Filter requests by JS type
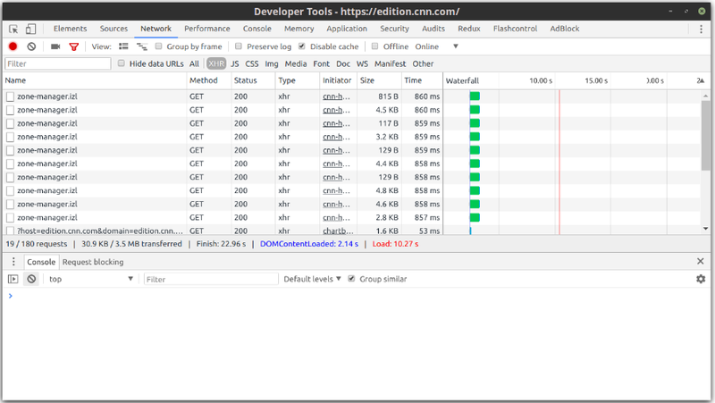The image size is (715, 403). [235, 63]
